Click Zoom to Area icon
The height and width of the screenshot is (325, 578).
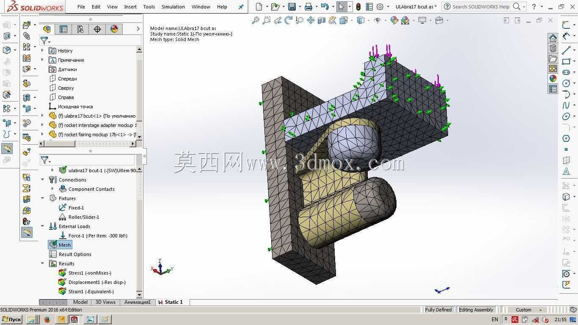point(267,20)
